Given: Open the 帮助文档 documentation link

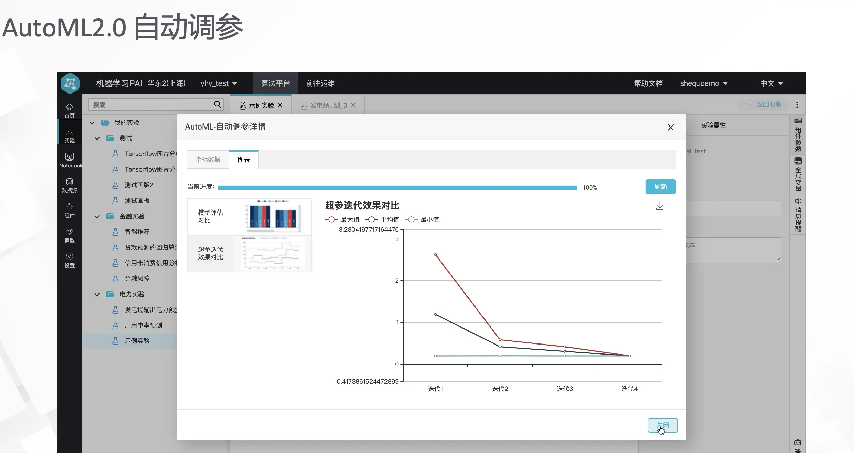Looking at the screenshot, I should [x=648, y=83].
